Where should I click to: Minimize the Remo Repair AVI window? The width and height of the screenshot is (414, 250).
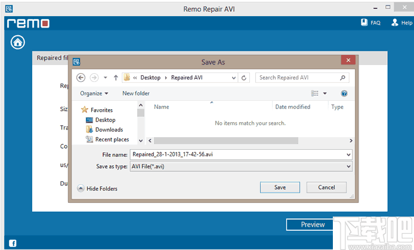[x=375, y=8]
